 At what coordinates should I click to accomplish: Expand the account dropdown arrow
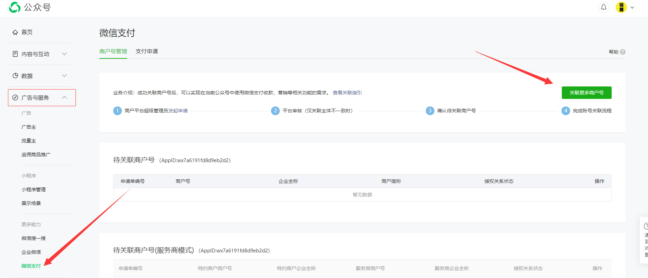632,7
